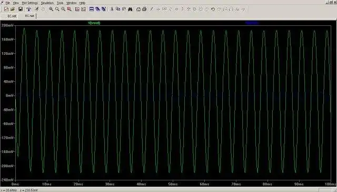The image size is (337, 192).
Task: Select the Resistor tool icon
Action: [171, 9]
